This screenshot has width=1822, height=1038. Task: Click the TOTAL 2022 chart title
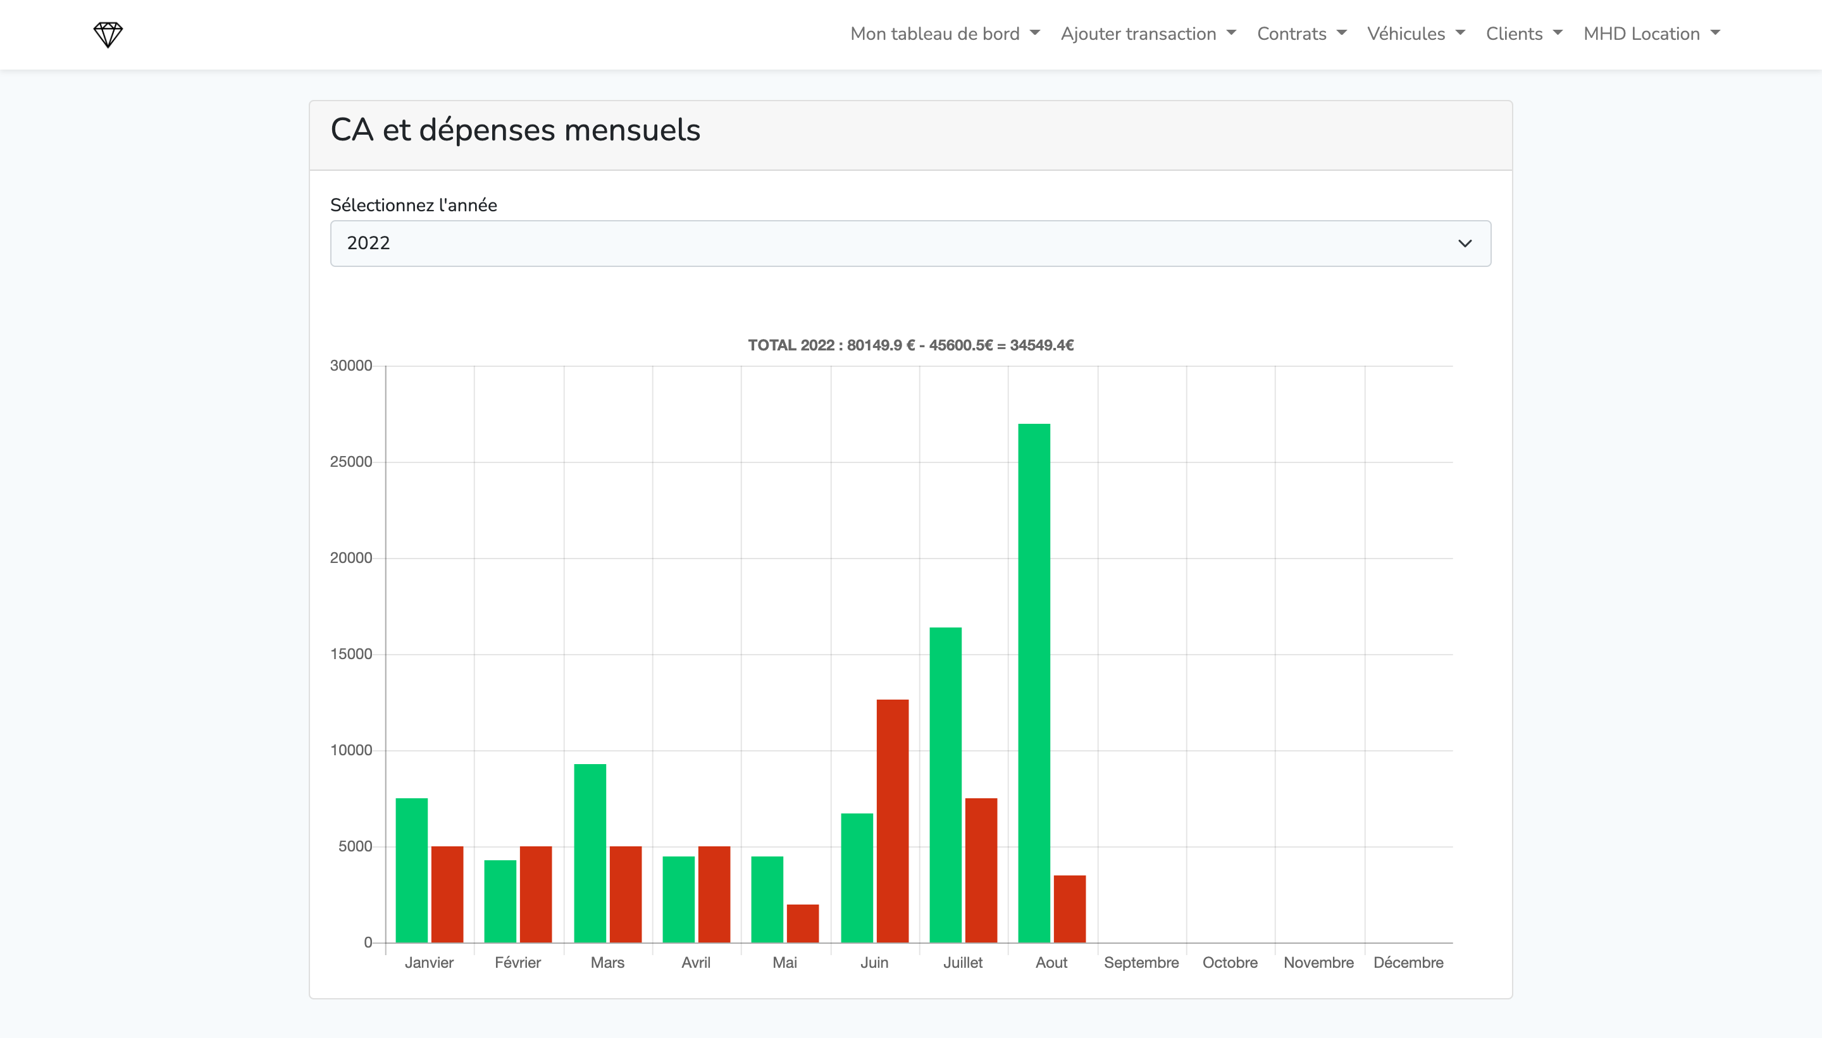(910, 345)
